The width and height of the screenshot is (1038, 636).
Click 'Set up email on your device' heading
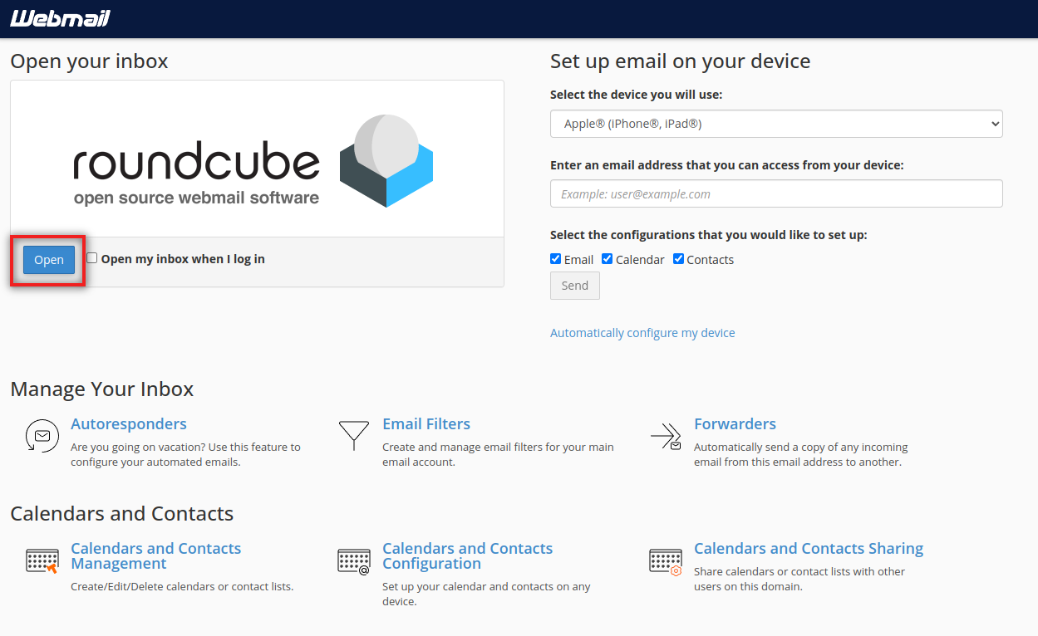pos(680,61)
